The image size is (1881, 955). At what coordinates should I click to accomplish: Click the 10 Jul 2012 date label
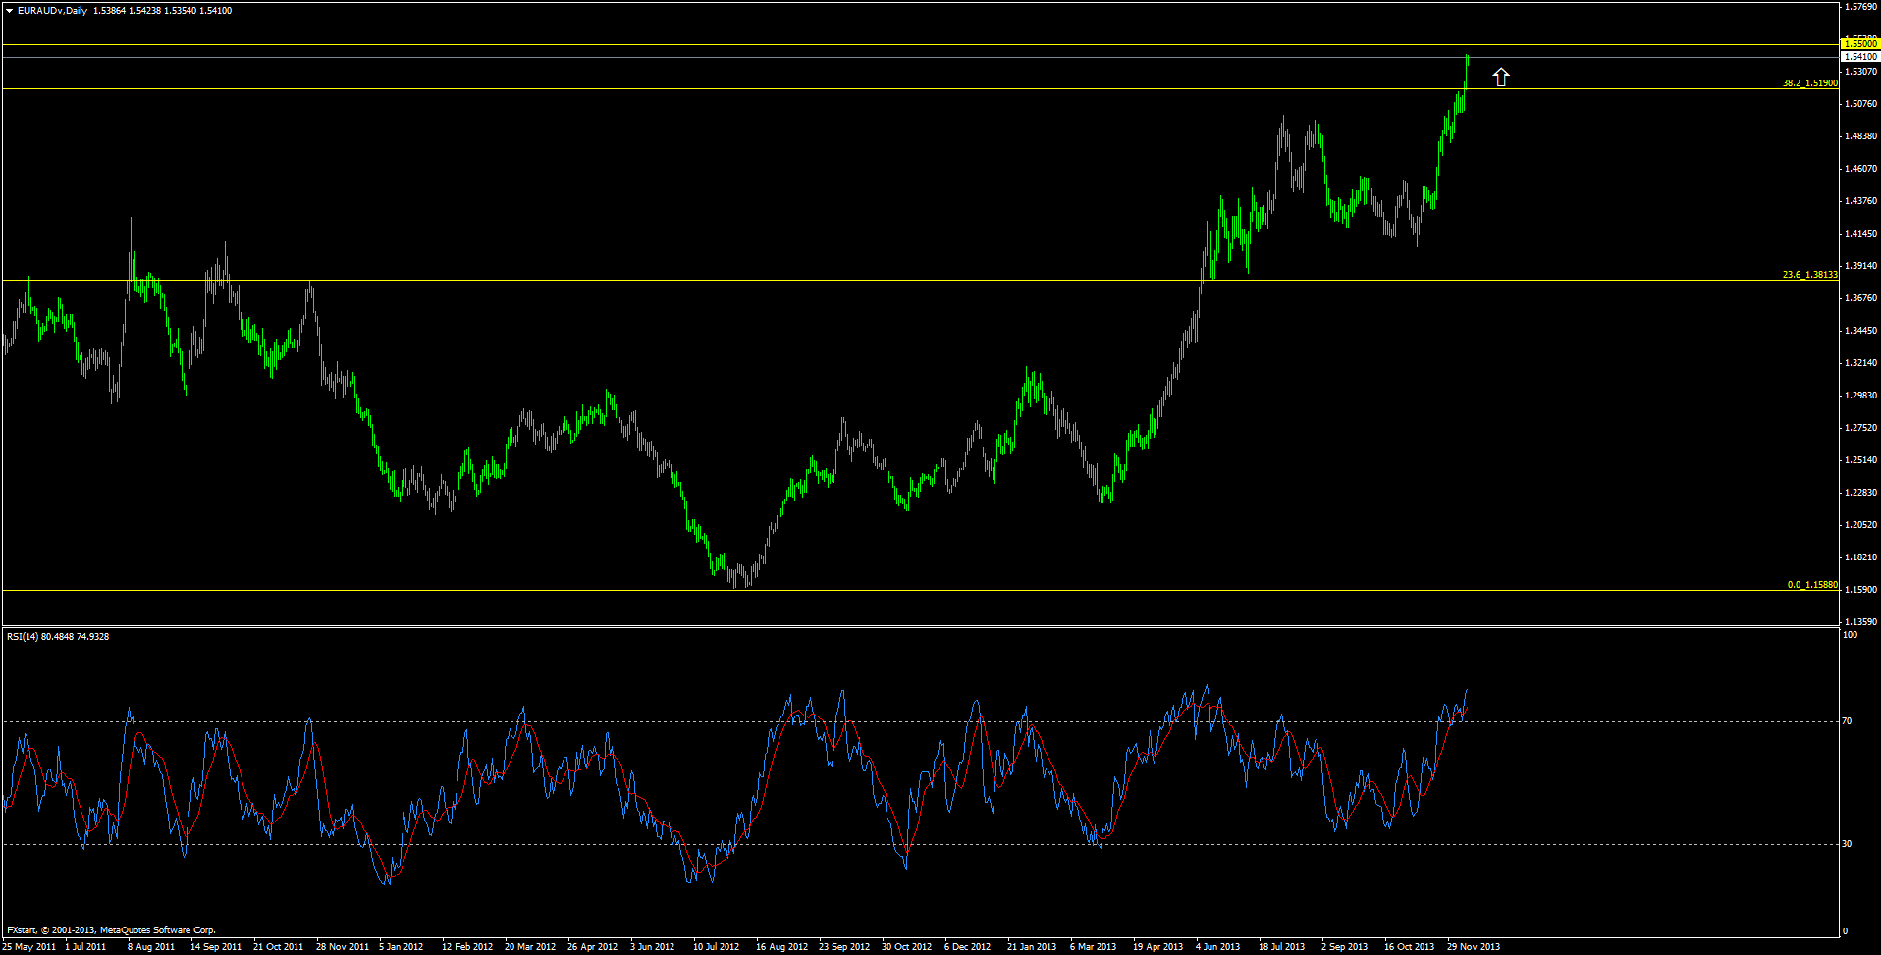[x=717, y=947]
